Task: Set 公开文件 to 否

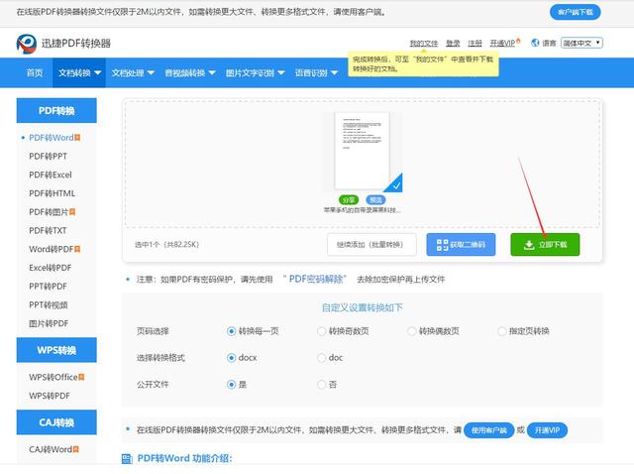Action: [x=321, y=385]
